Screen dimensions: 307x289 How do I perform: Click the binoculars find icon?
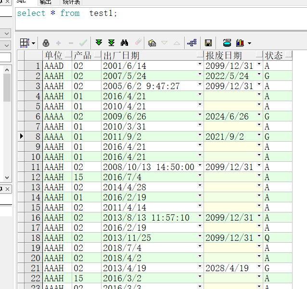[124, 42]
